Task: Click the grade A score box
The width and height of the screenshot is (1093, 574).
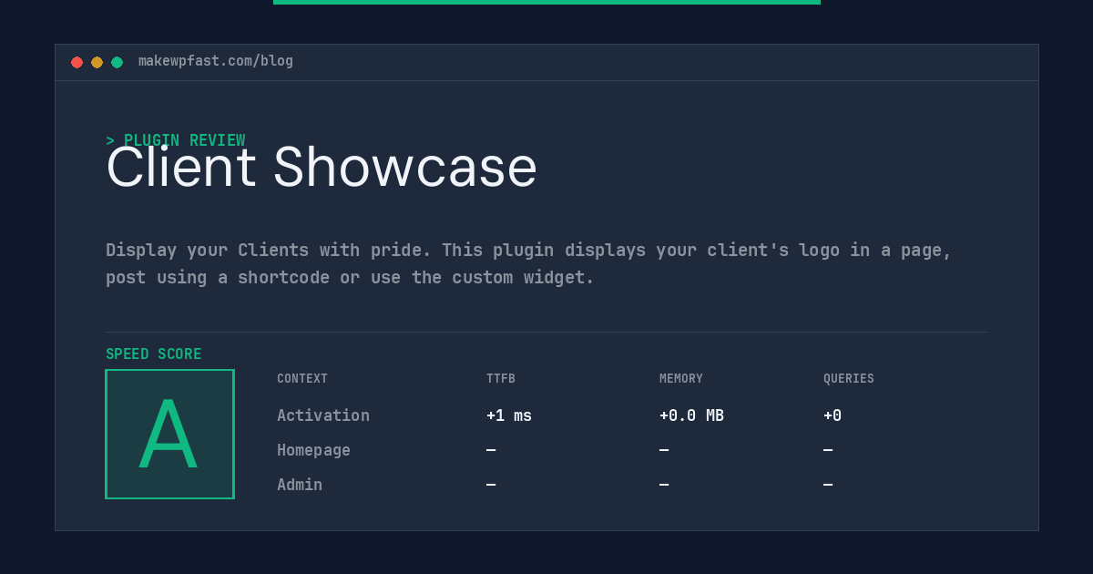Action: 169,434
